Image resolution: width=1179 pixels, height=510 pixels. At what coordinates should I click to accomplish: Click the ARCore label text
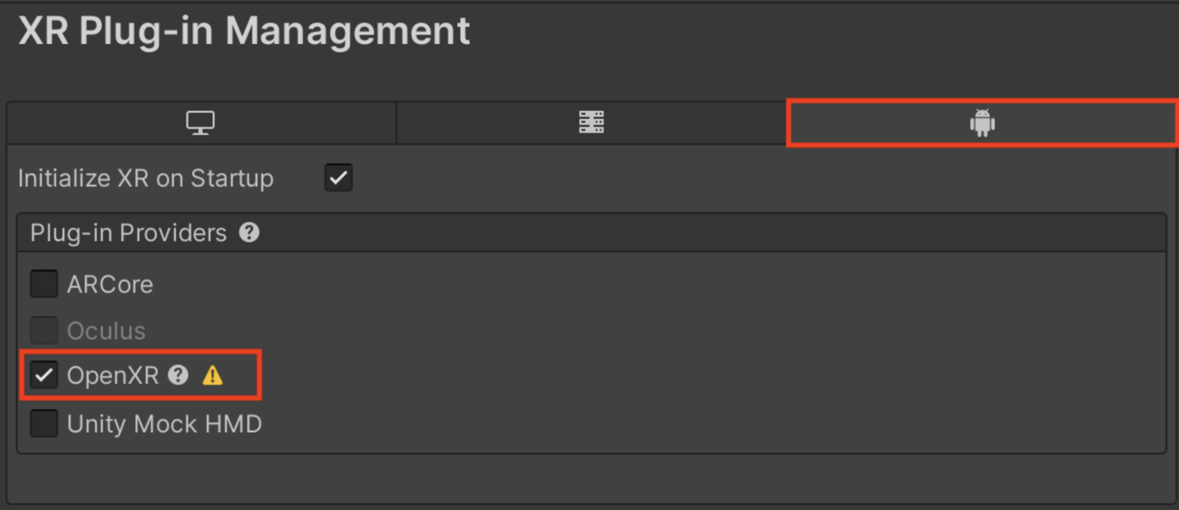tap(110, 285)
